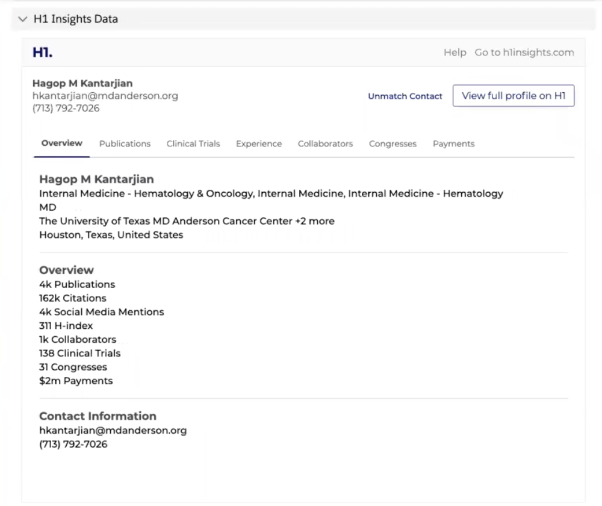This screenshot has width=602, height=506.
Task: Switch to the Congresses tab
Action: coord(393,144)
